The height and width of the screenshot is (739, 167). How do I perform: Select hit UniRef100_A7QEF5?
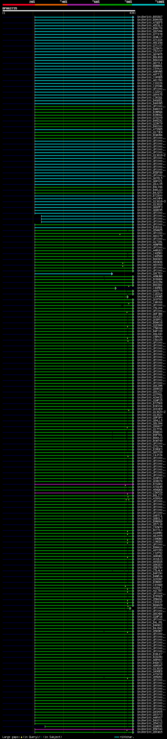point(150,23)
